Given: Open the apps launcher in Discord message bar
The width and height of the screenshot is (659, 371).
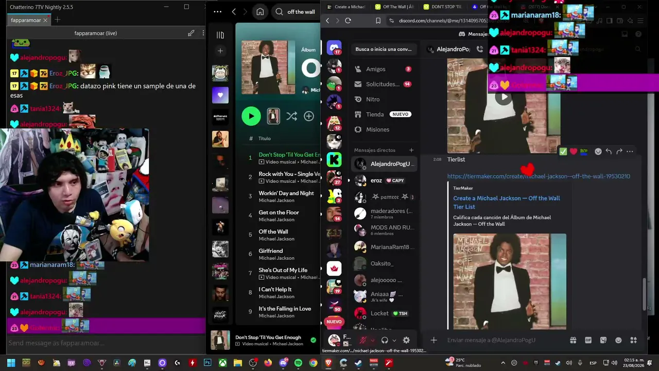Looking at the screenshot, I should pos(634,340).
